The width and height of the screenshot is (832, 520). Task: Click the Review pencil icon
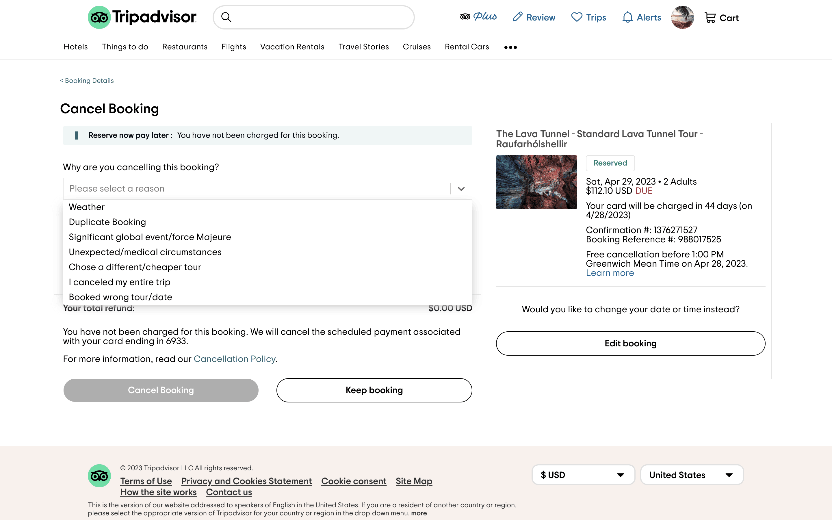(517, 17)
